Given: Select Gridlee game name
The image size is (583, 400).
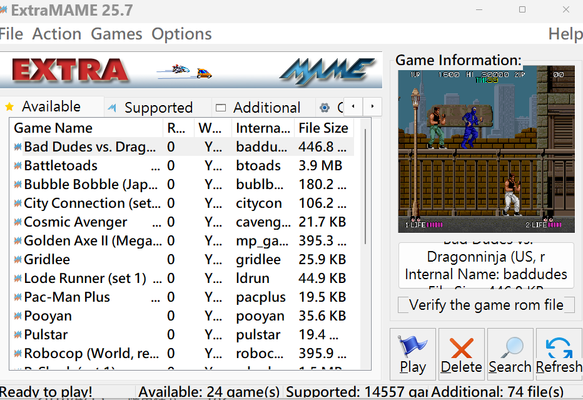Looking at the screenshot, I should pos(47,259).
